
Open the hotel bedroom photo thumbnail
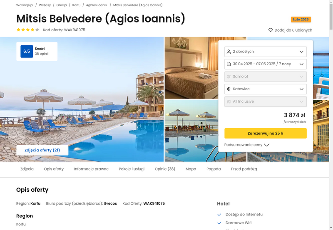pos(191,68)
